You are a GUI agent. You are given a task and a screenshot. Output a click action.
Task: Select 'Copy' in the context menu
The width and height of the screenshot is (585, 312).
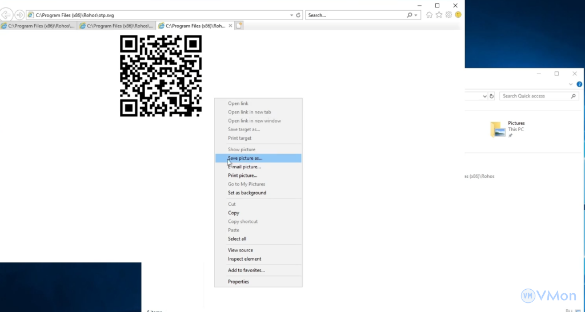258,213
